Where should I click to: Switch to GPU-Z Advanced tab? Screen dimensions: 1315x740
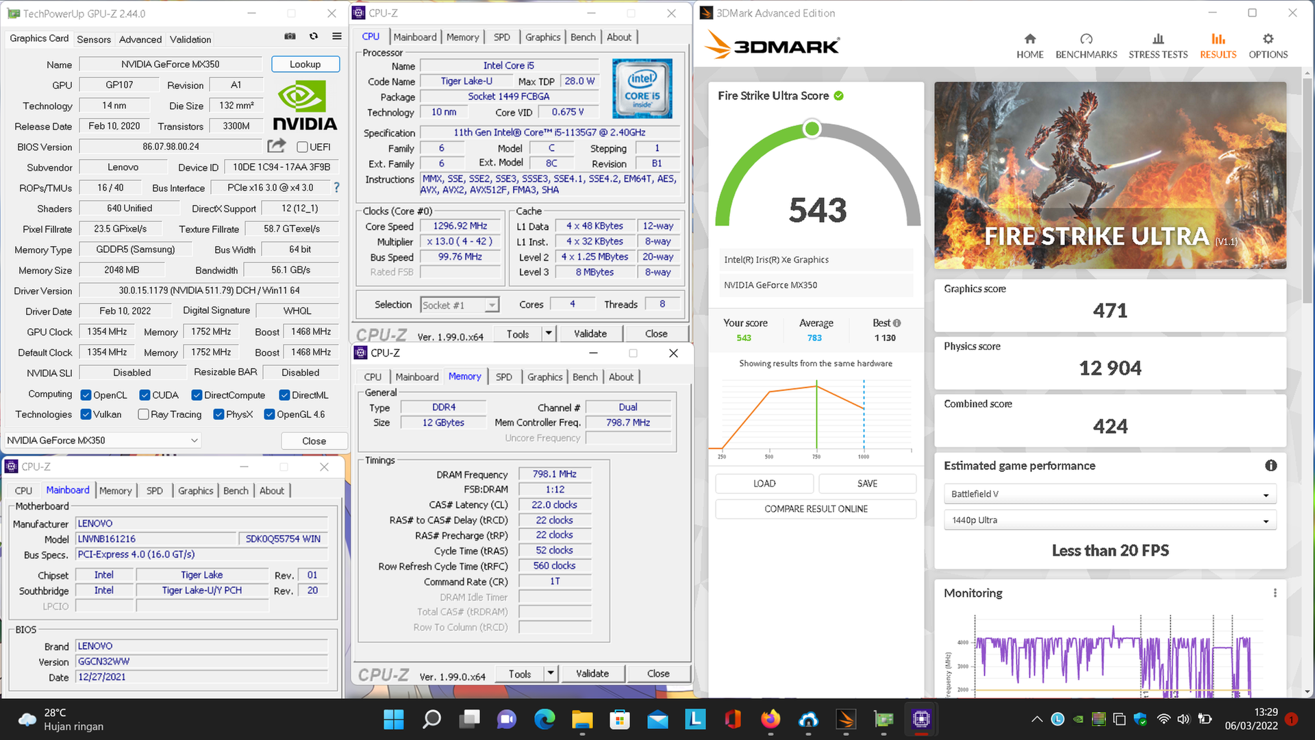click(140, 39)
